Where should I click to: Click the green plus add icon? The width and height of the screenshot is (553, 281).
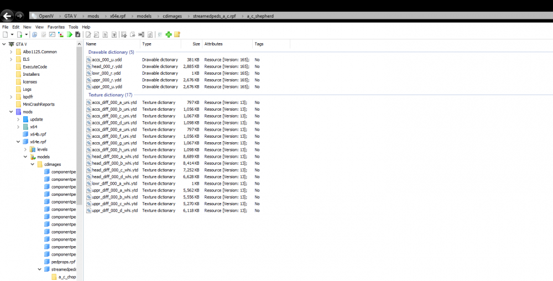click(169, 34)
